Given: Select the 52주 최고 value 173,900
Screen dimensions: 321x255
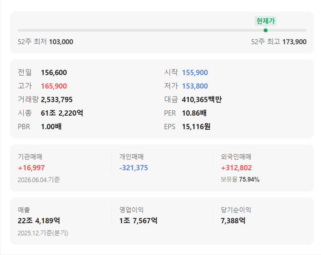Looking at the screenshot, I should pos(295,42).
